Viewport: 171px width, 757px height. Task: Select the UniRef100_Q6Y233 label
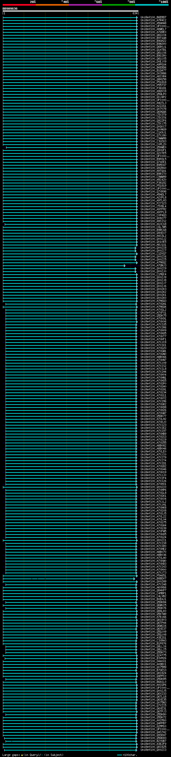click(153, 694)
